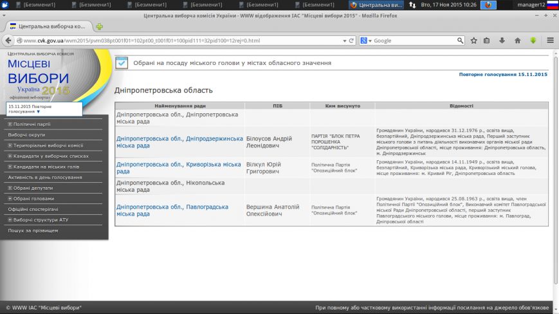This screenshot has height=314, width=559.
Task: Open a new tab with the plus icon
Action: coord(100,26)
